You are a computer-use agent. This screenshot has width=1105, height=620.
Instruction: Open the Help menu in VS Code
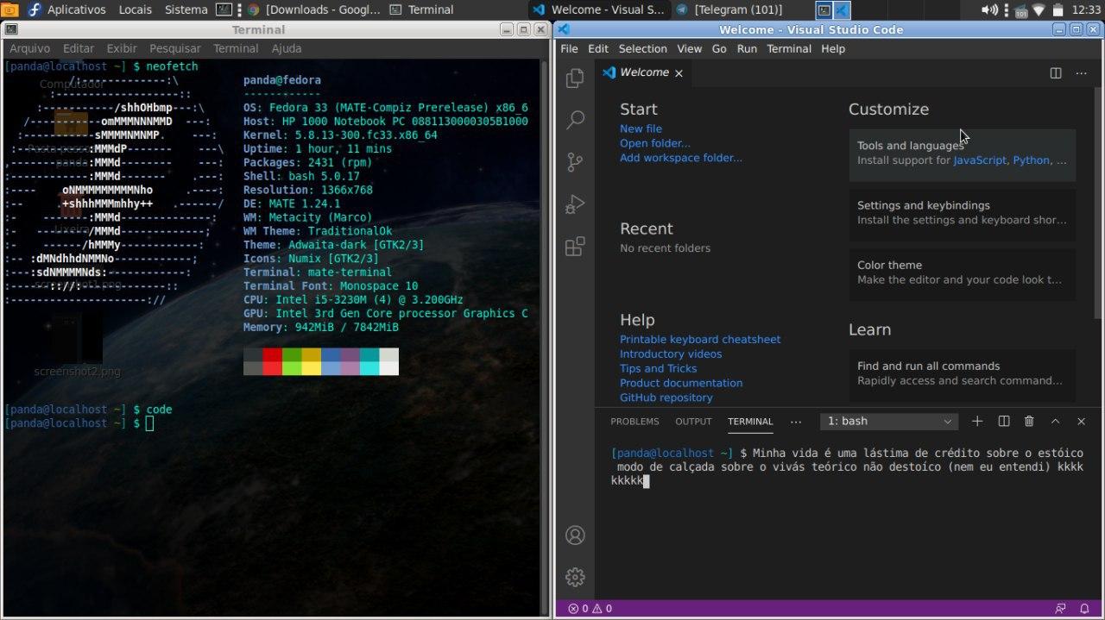click(833, 48)
